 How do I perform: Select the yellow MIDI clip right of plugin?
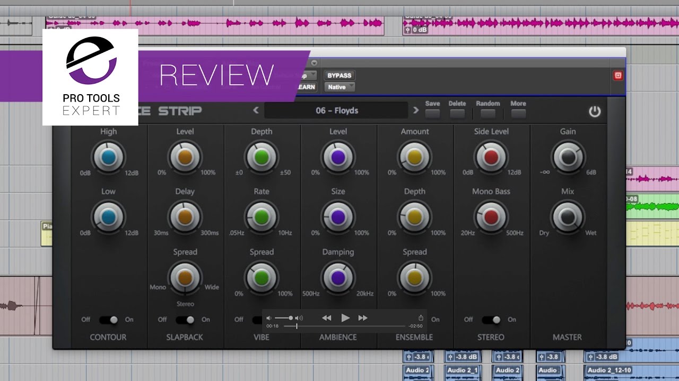[x=652, y=233]
